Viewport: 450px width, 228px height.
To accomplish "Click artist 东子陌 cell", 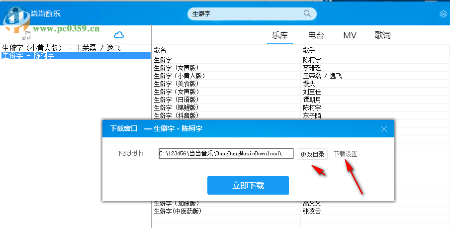I will [312, 115].
